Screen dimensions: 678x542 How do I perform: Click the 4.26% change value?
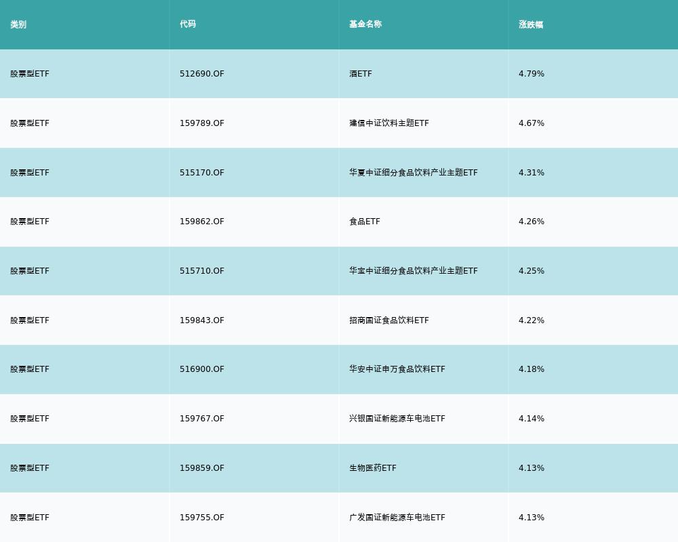click(532, 222)
